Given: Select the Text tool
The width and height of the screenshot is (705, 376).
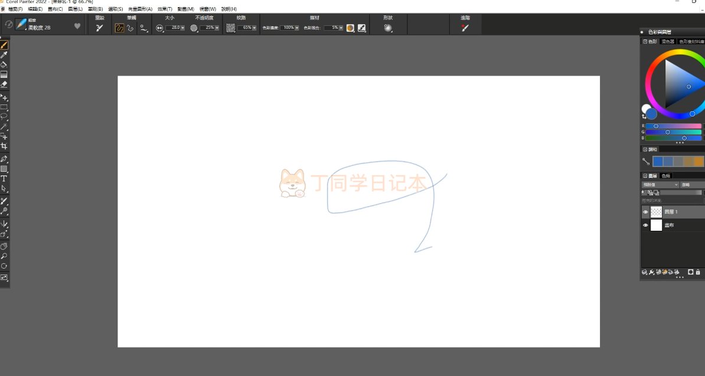Looking at the screenshot, I should (4, 178).
